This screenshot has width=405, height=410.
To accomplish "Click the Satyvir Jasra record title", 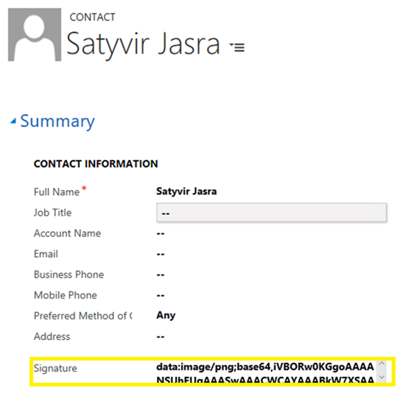I will click(143, 44).
